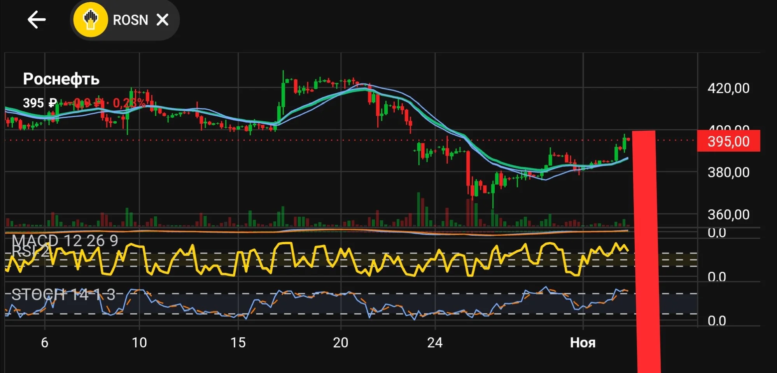Open the RSI indicator label
Viewport: 777px width, 373px height.
click(x=31, y=251)
